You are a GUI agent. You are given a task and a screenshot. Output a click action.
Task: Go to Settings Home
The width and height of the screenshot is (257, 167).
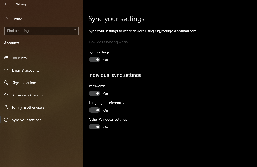(x=41, y=19)
